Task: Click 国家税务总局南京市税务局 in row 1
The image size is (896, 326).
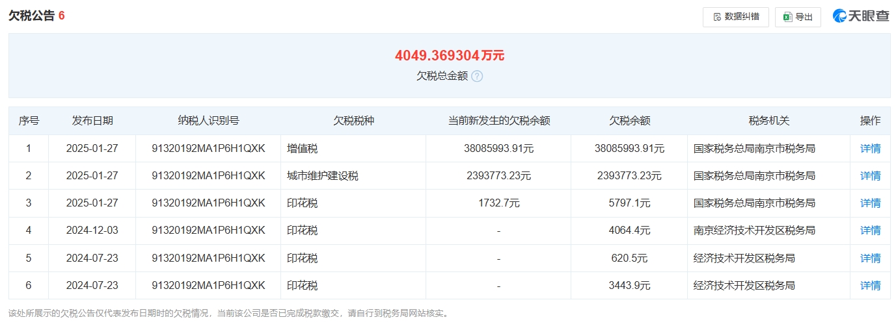Action: click(x=755, y=148)
